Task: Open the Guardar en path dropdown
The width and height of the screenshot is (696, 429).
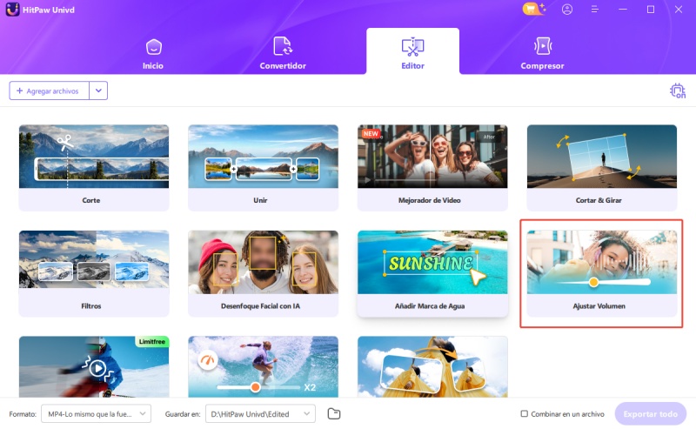Action: click(260, 414)
